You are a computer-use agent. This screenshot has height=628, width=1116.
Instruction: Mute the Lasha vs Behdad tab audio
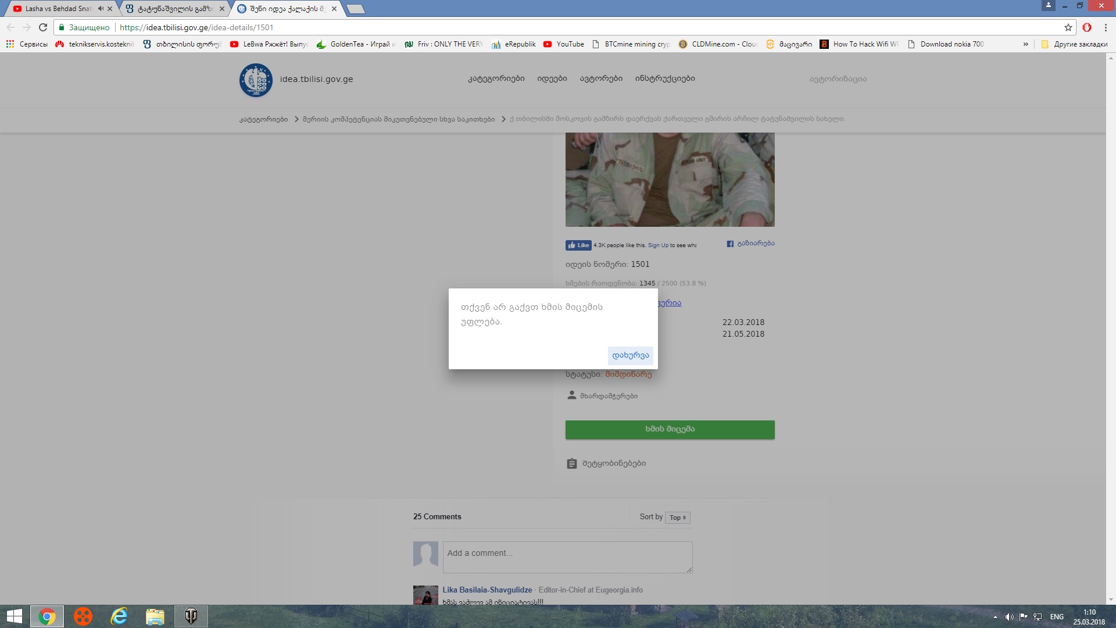pyautogui.click(x=101, y=9)
